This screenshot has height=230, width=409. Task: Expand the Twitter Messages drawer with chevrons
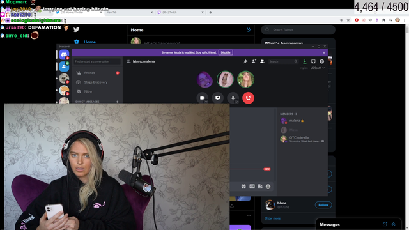[x=394, y=224]
